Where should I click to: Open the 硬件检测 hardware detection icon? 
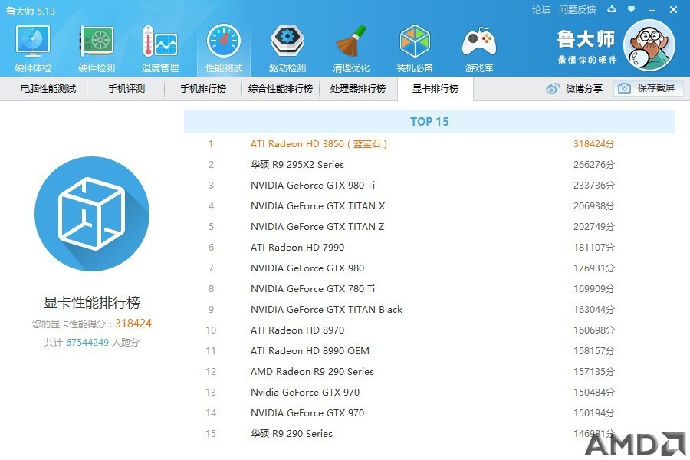pos(97,42)
